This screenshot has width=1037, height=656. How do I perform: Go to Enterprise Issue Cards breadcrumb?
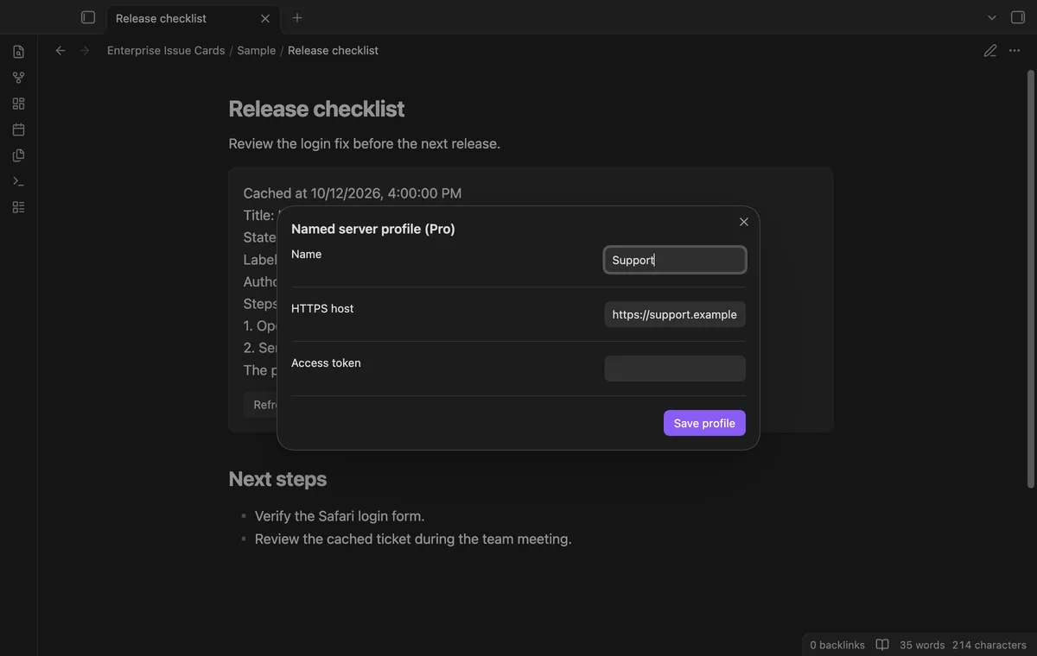pos(166,51)
